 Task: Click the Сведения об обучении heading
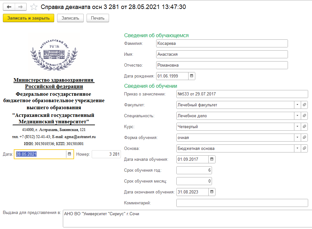pyautogui.click(x=151, y=86)
